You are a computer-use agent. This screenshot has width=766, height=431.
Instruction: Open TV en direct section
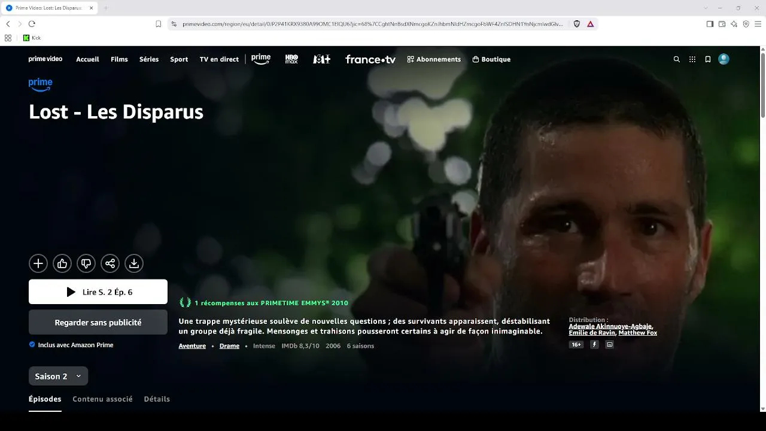(x=219, y=59)
